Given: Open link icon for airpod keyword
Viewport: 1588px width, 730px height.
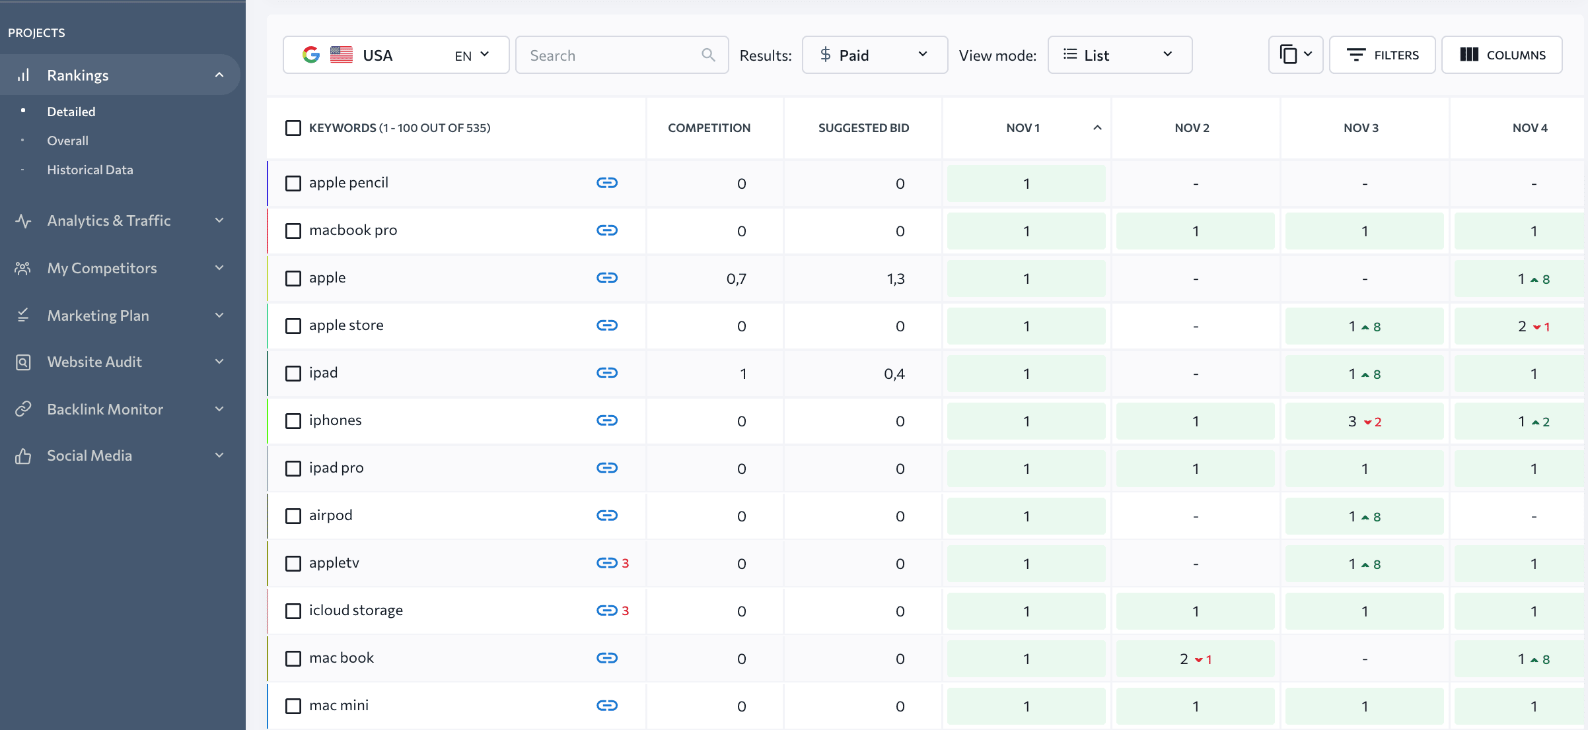Looking at the screenshot, I should pyautogui.click(x=606, y=515).
